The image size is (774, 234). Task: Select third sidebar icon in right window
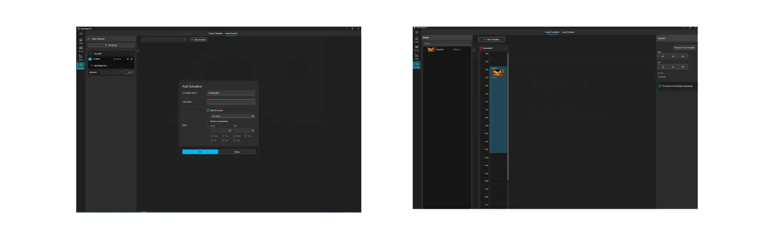(416, 56)
